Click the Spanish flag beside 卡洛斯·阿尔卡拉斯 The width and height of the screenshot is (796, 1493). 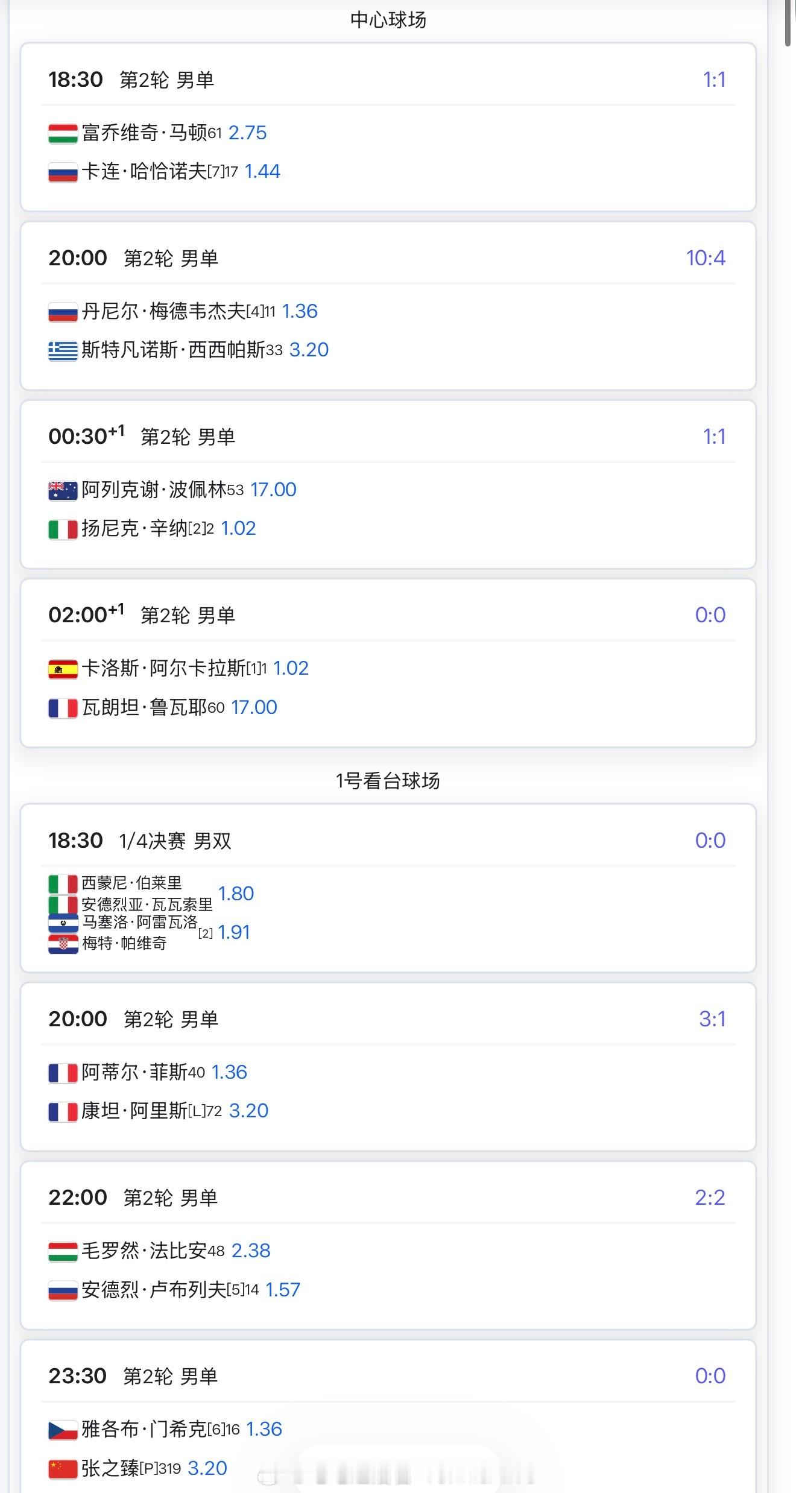63,669
